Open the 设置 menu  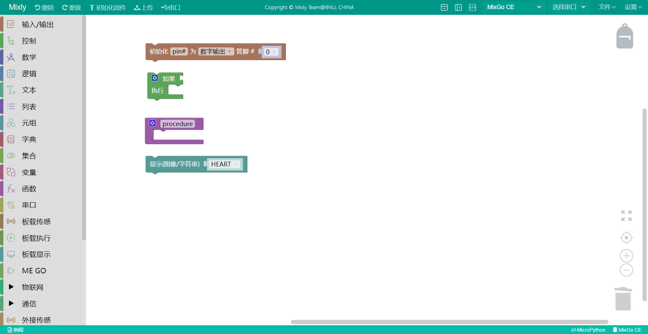[x=633, y=7]
